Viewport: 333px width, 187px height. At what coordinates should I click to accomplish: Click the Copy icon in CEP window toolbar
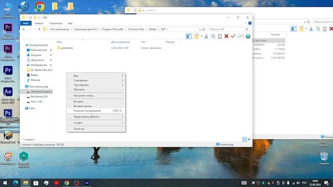tap(213, 36)
